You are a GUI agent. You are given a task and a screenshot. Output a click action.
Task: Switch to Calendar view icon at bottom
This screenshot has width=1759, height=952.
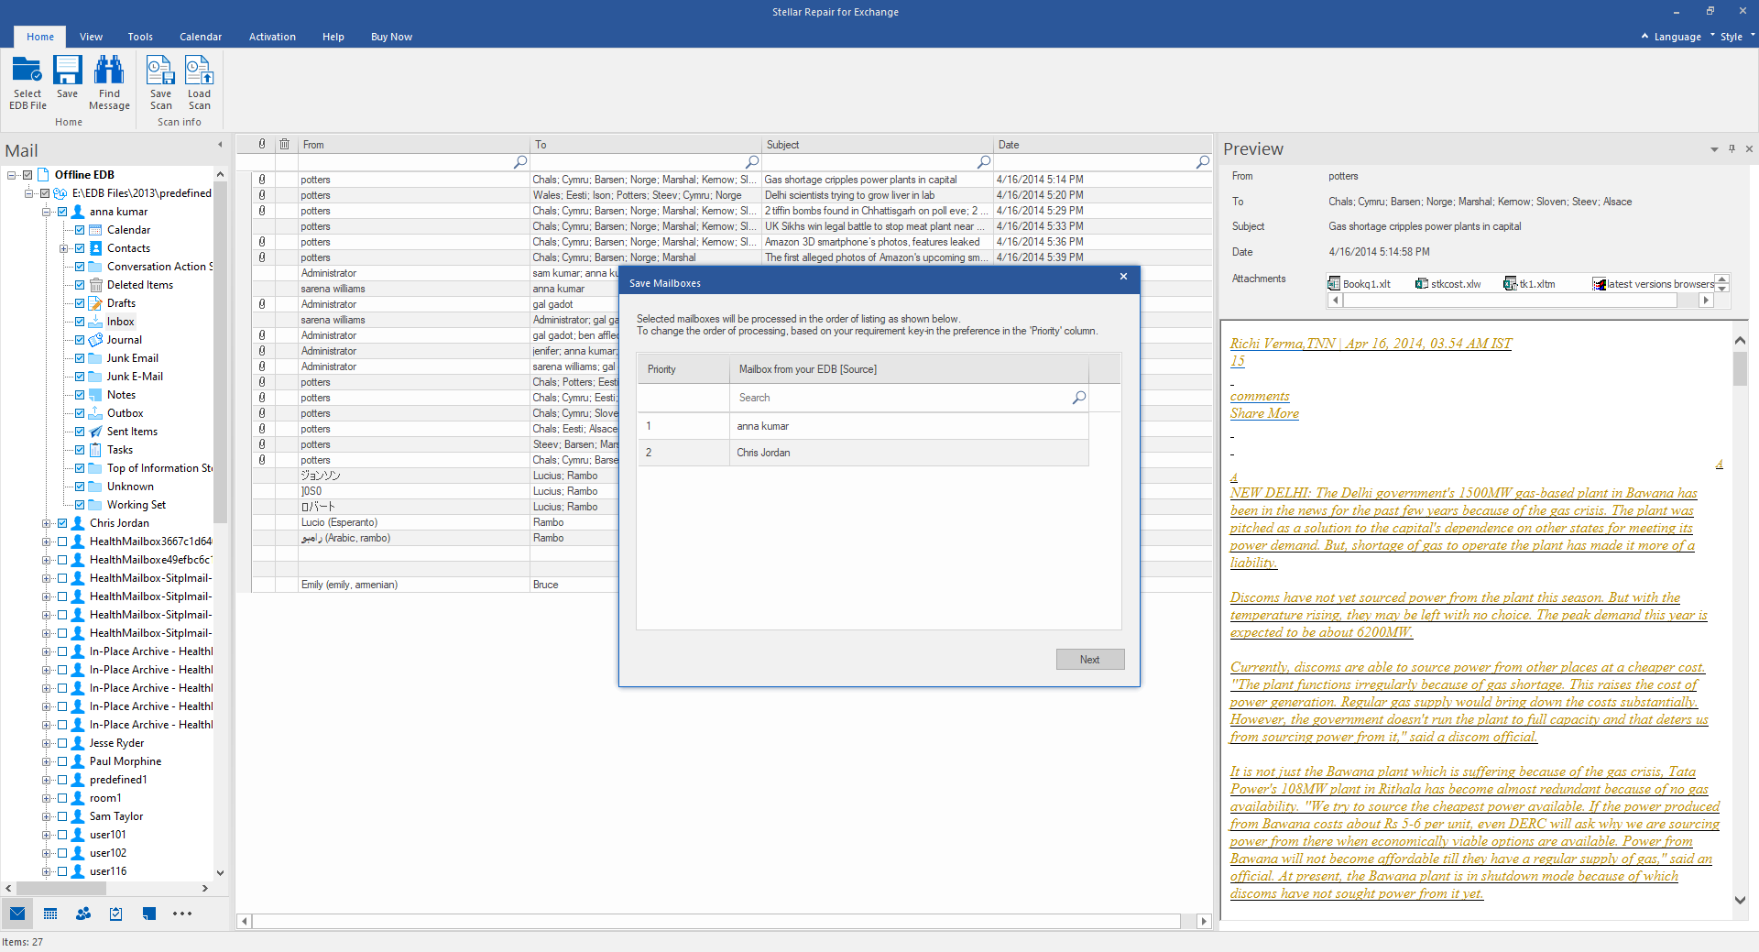click(50, 914)
